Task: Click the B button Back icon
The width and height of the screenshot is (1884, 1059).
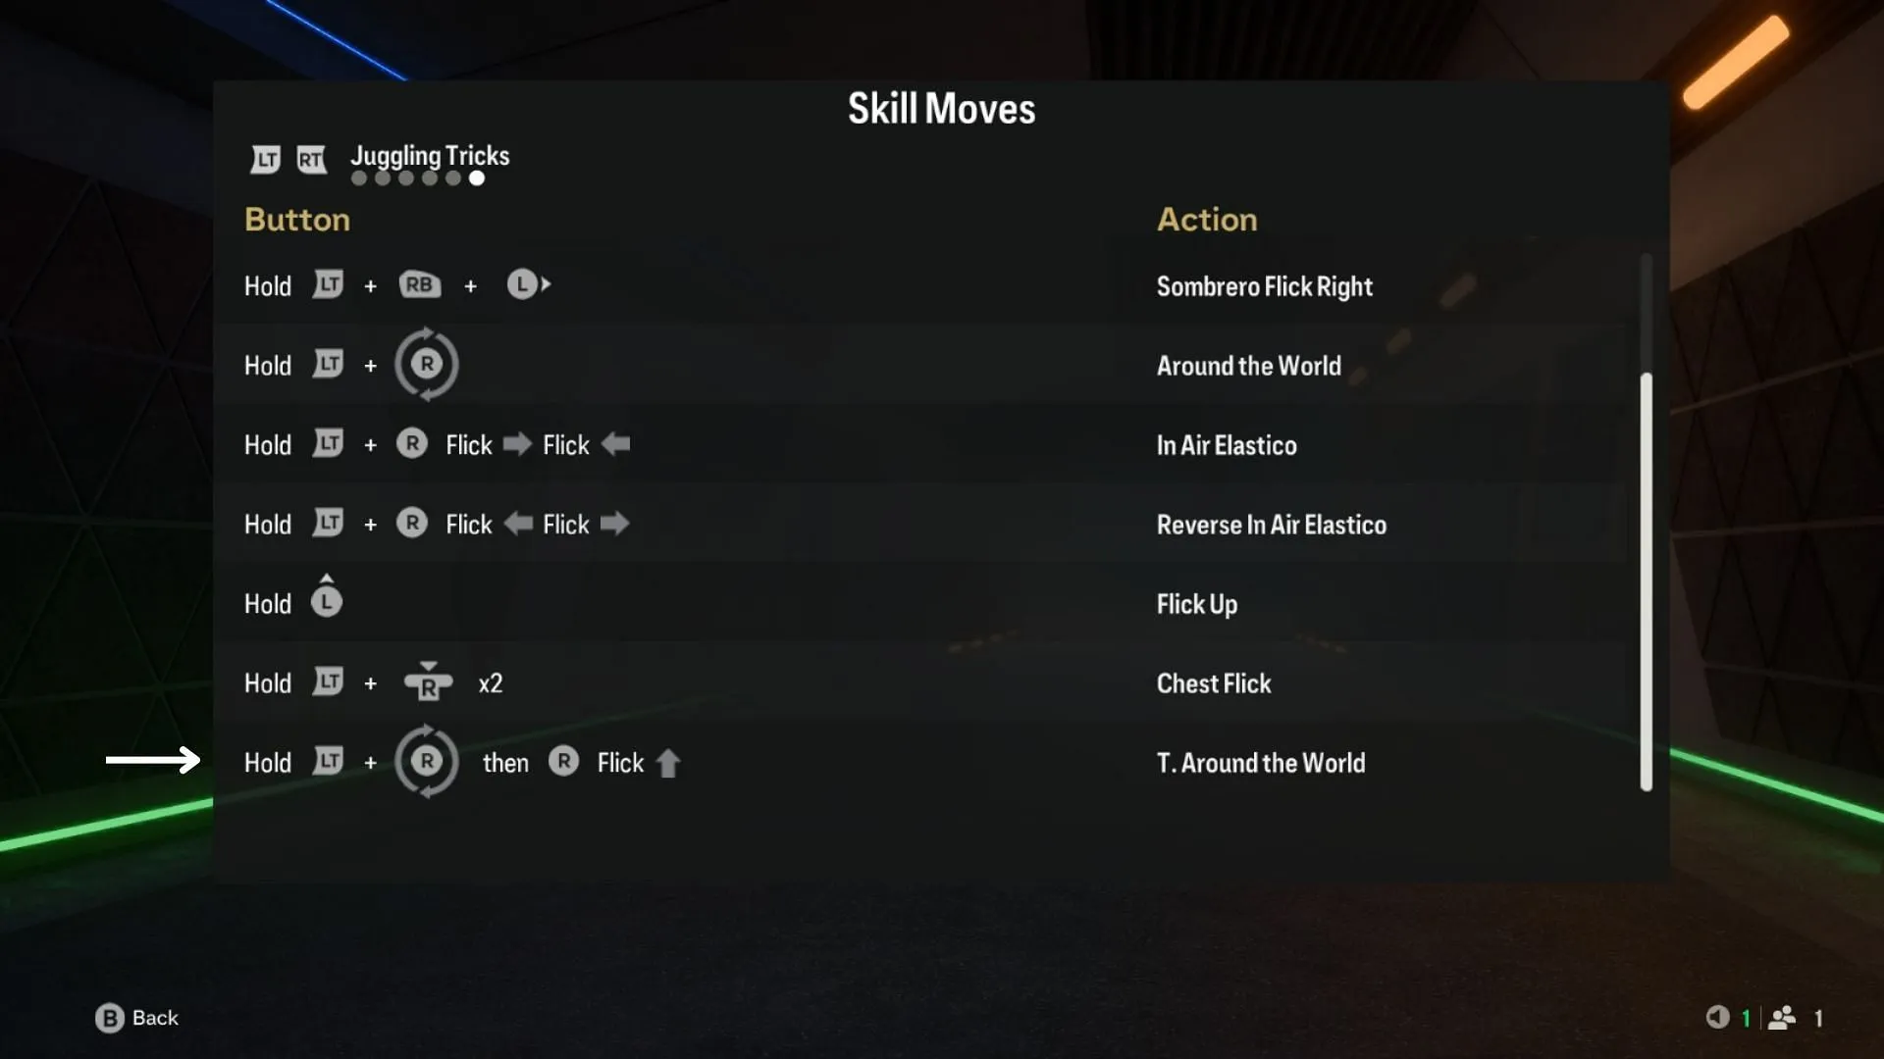Action: [109, 1016]
